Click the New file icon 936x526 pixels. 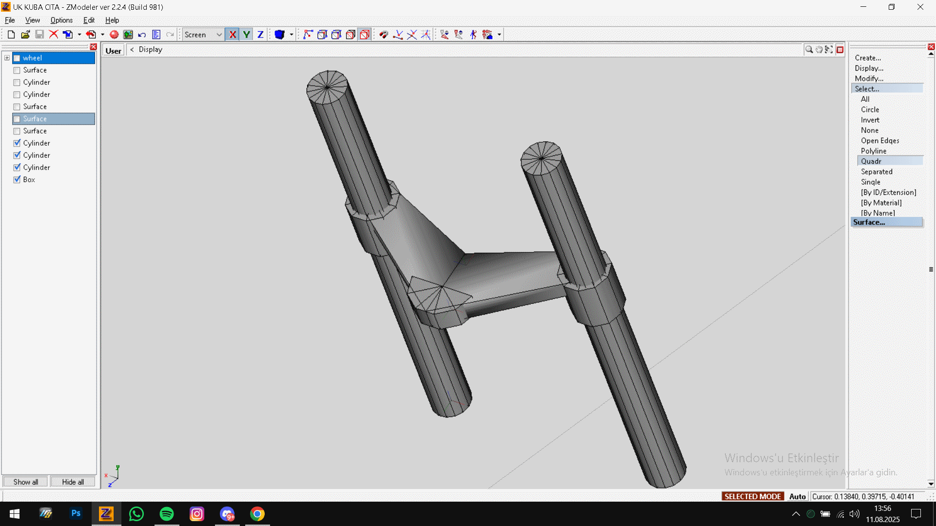11,35
